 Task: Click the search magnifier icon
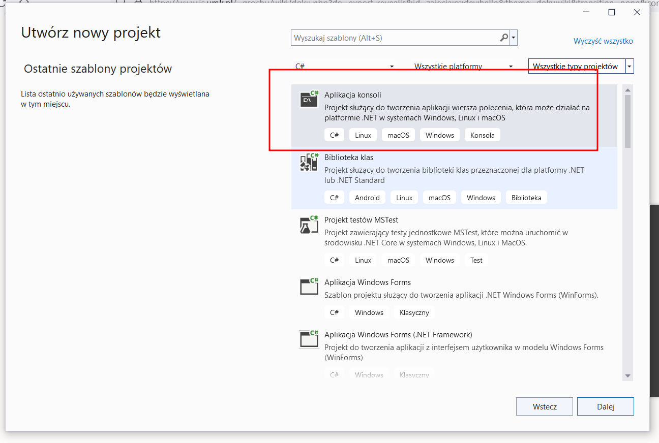(x=504, y=38)
